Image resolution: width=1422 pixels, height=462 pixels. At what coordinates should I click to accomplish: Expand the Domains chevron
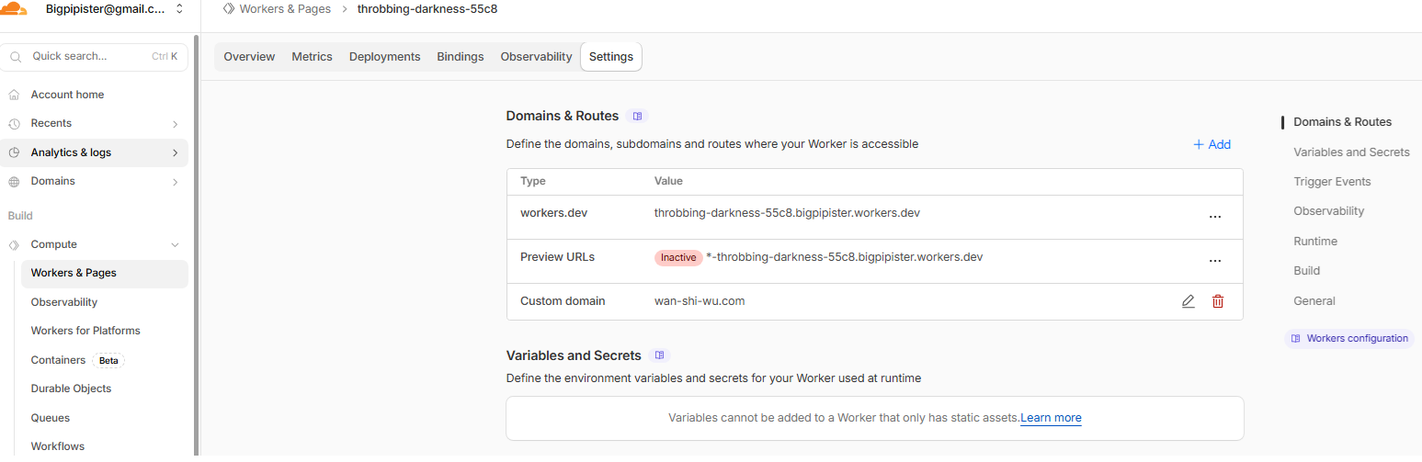click(x=175, y=182)
